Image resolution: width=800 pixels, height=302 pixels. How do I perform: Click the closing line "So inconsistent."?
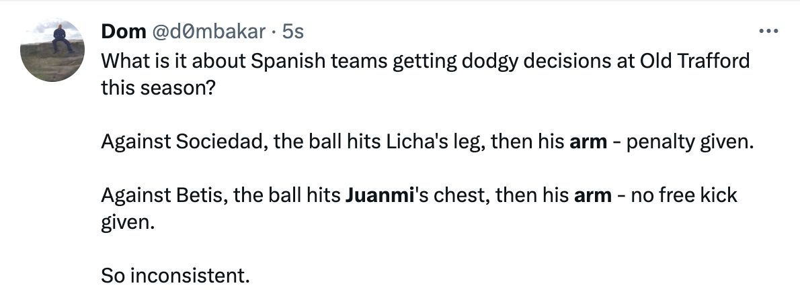click(175, 275)
